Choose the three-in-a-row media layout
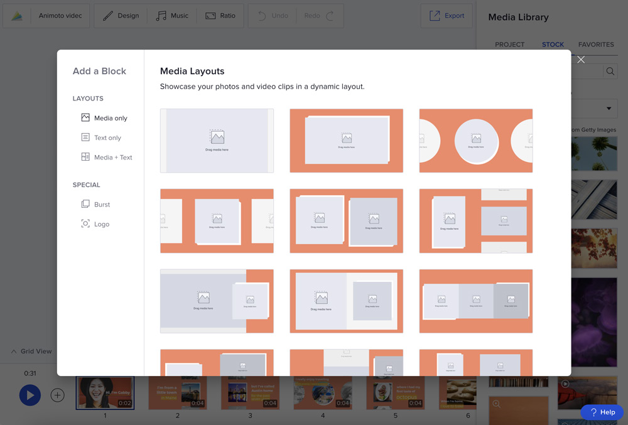Viewport: 628px width, 425px height. 476,301
